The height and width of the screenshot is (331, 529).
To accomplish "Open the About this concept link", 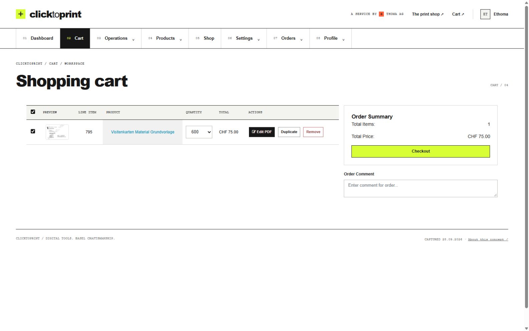I will 488,239.
